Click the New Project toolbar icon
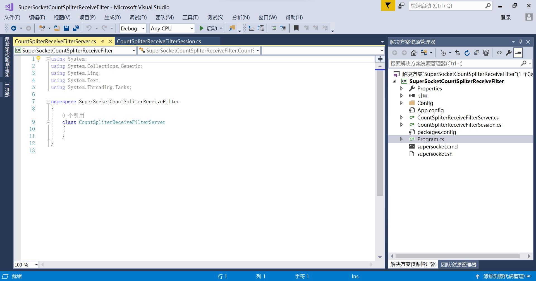This screenshot has height=281, width=536. tap(42, 28)
